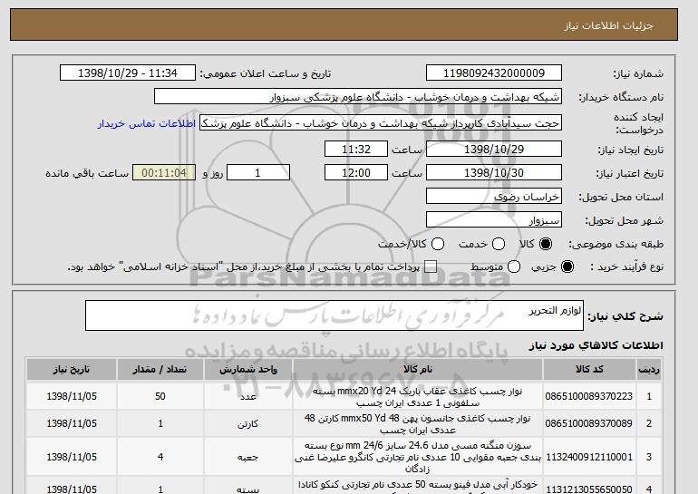
Task: Select the خدمت radio button
Action: [499, 244]
